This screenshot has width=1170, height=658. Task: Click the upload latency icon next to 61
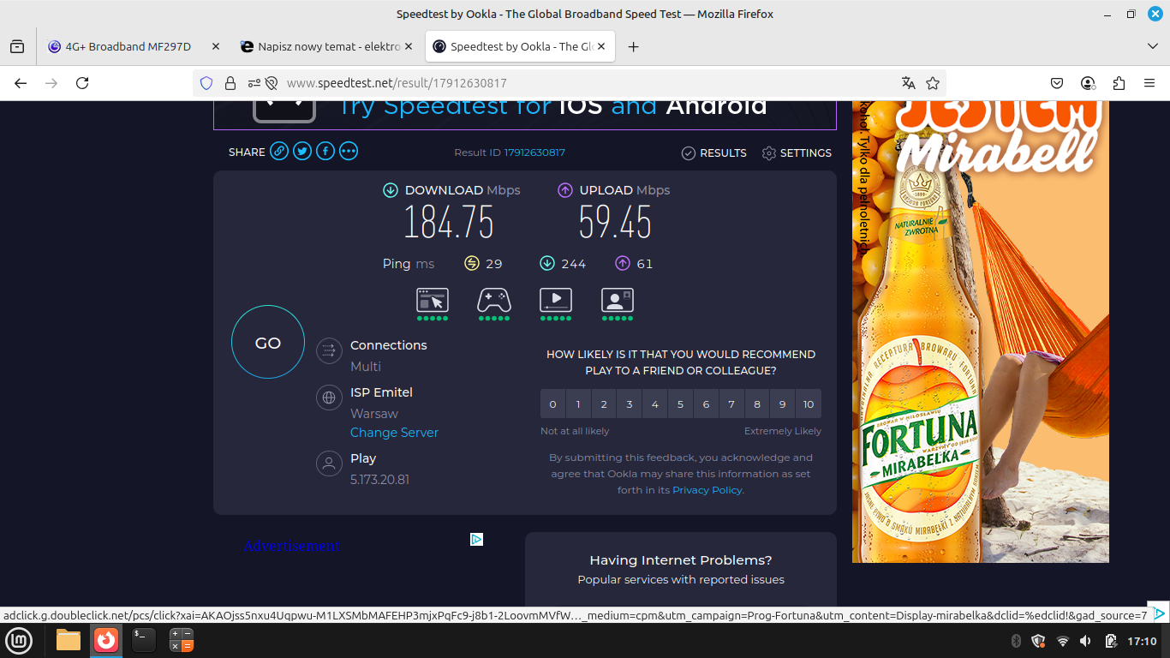coord(623,263)
